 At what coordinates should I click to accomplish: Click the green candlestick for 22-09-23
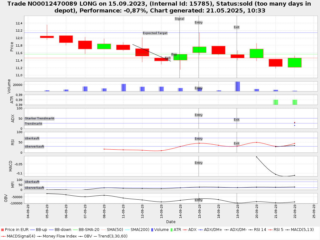[294, 62]
